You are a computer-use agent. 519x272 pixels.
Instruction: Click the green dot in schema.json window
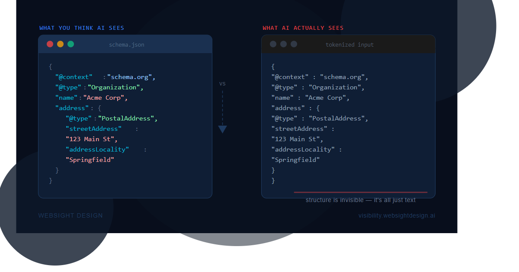[71, 44]
